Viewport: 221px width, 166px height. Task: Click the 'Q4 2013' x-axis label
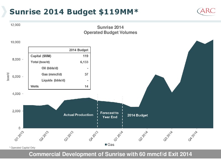94,136
